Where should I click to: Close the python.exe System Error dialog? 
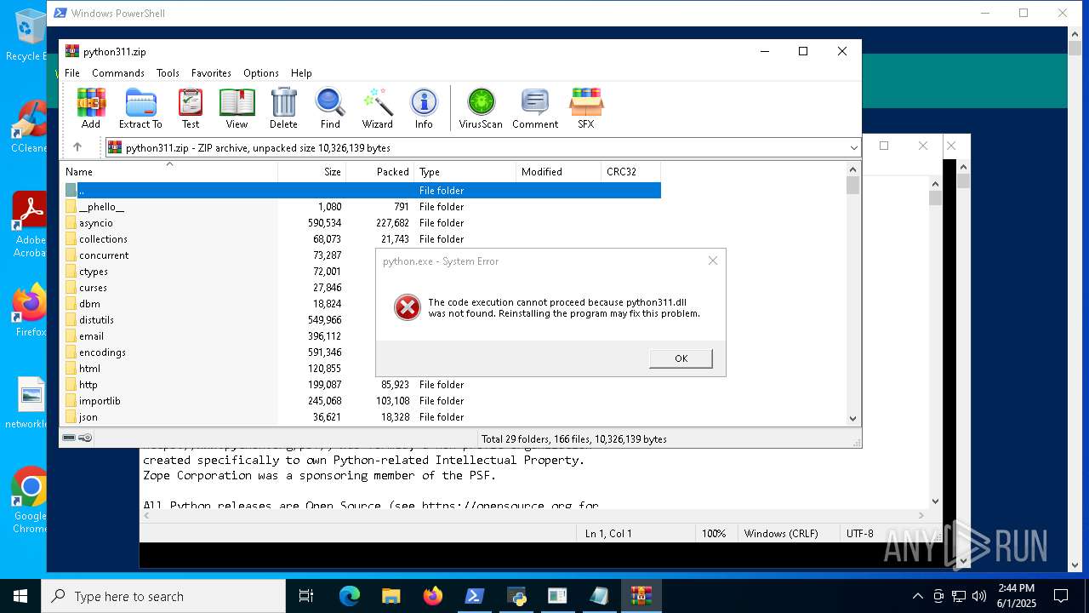(x=713, y=261)
